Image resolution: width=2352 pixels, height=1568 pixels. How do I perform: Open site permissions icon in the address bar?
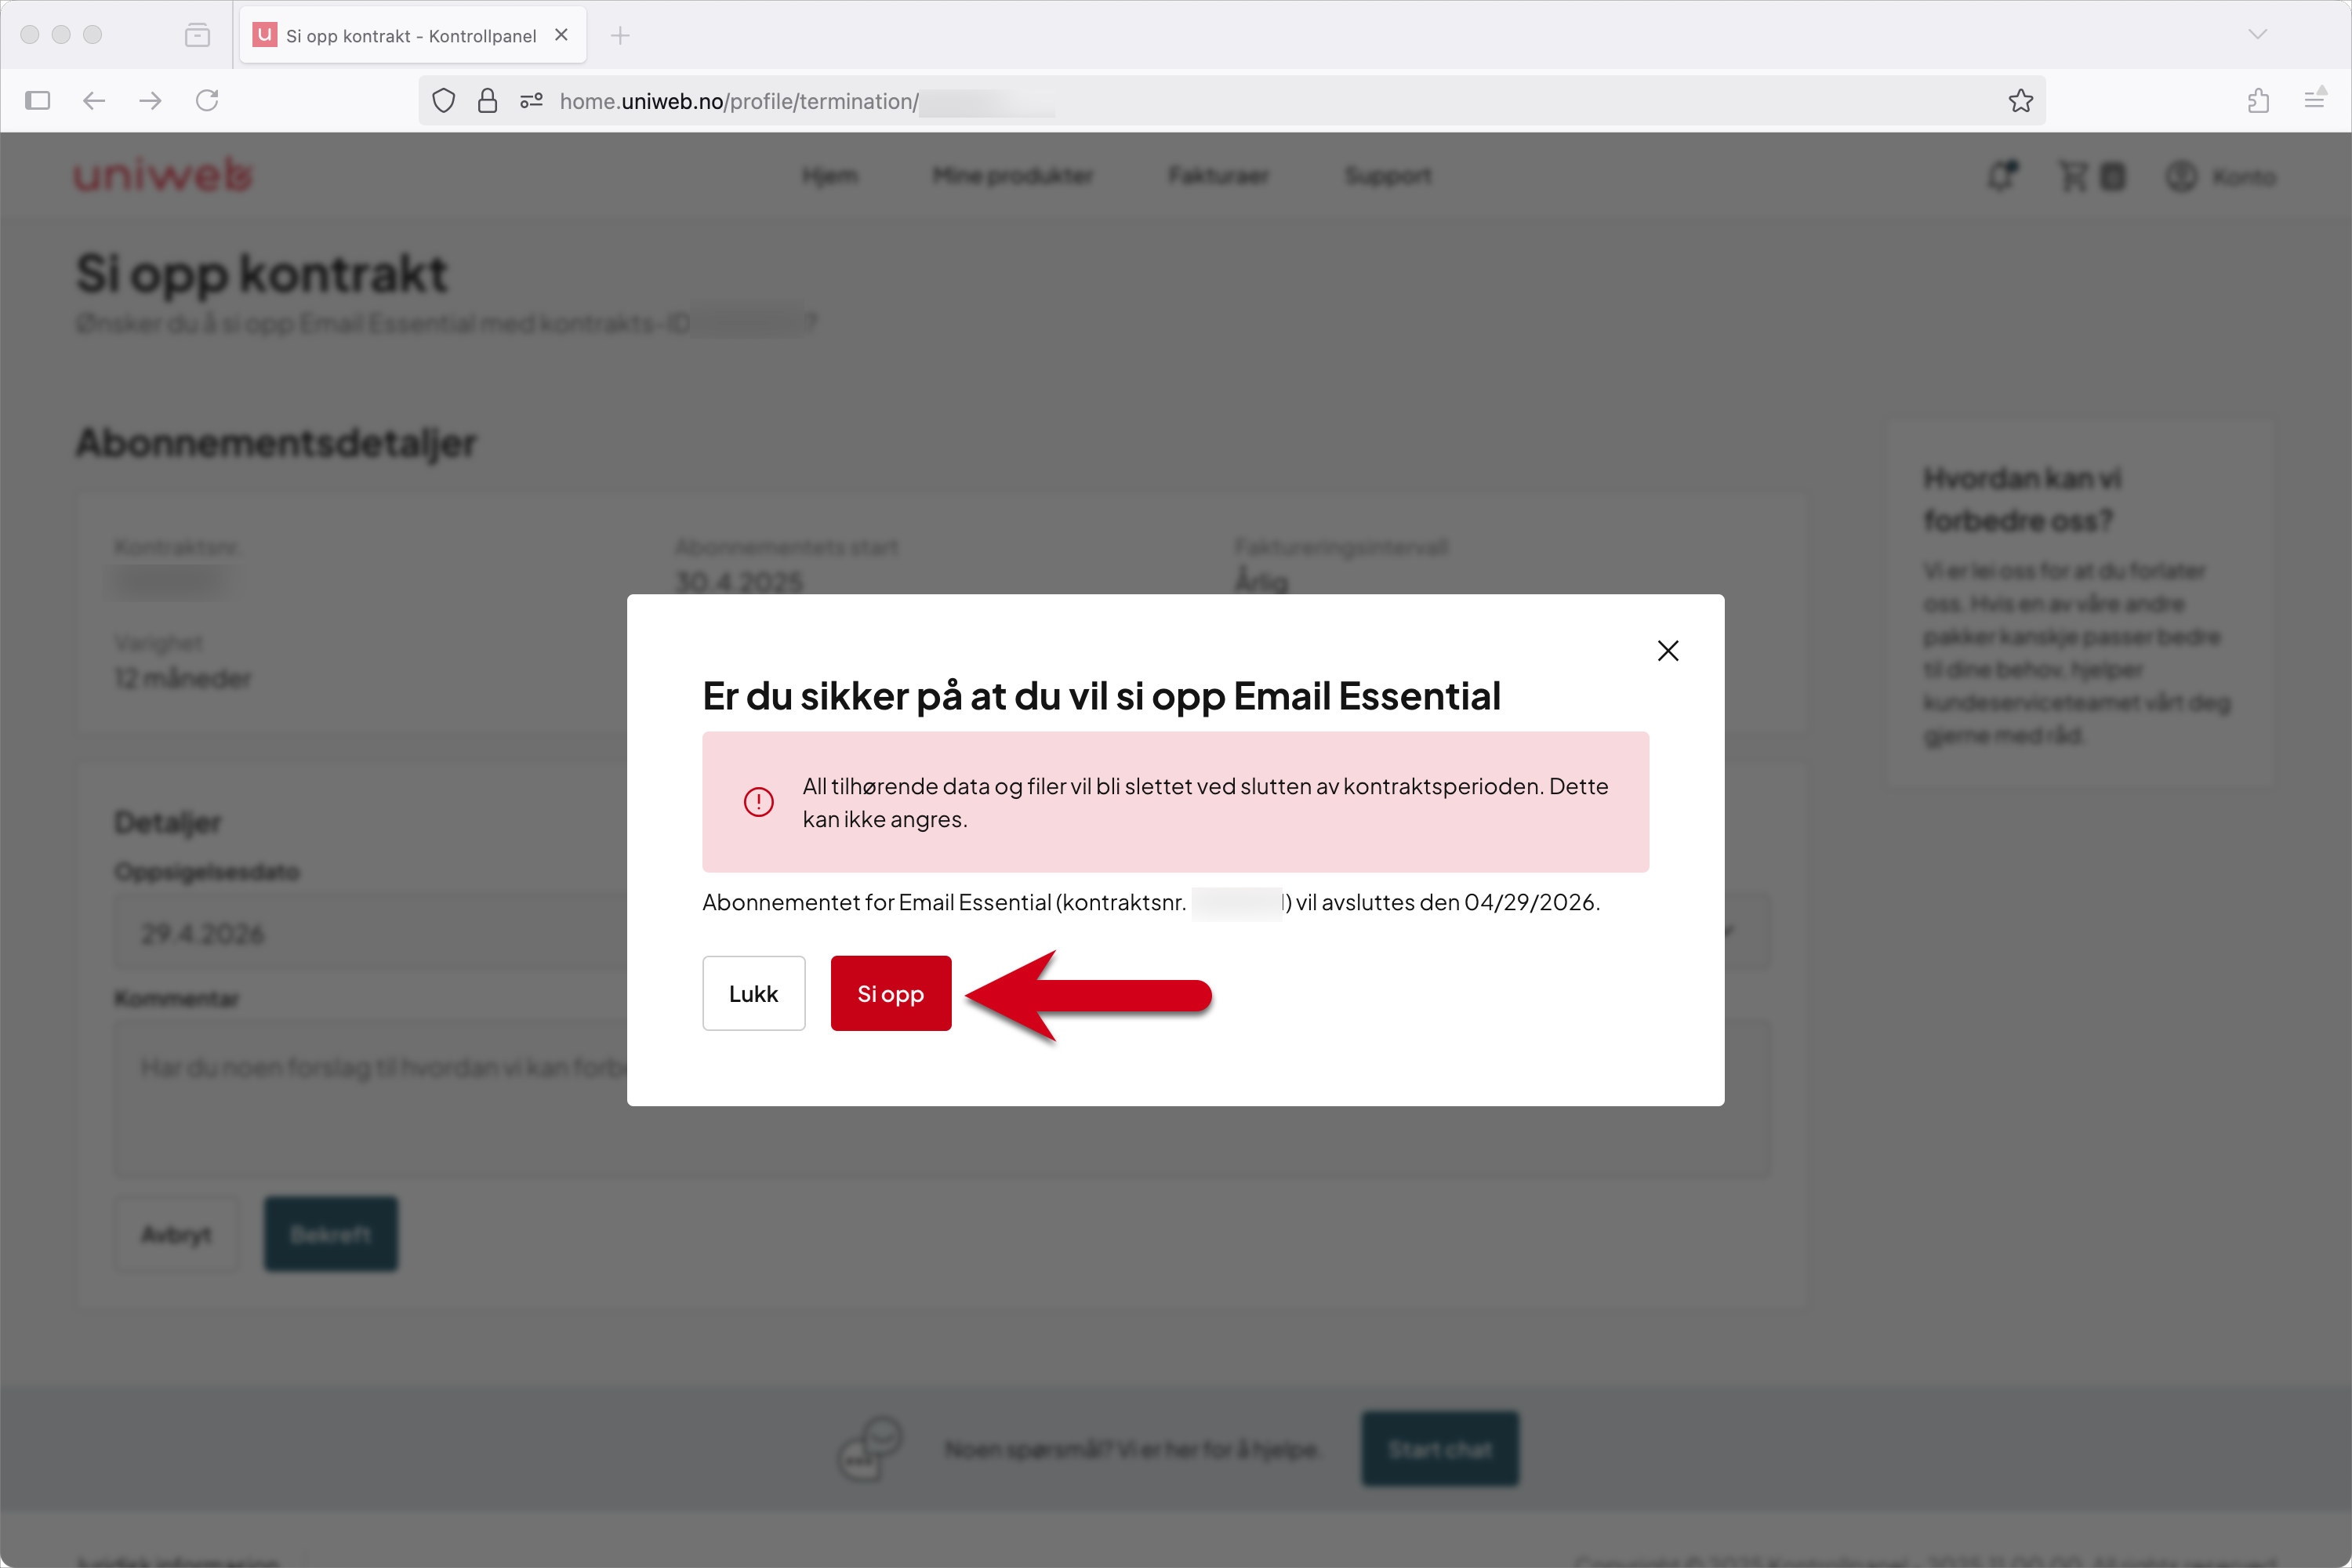coord(531,101)
